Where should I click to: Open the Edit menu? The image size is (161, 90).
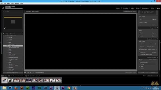pos(5,3)
